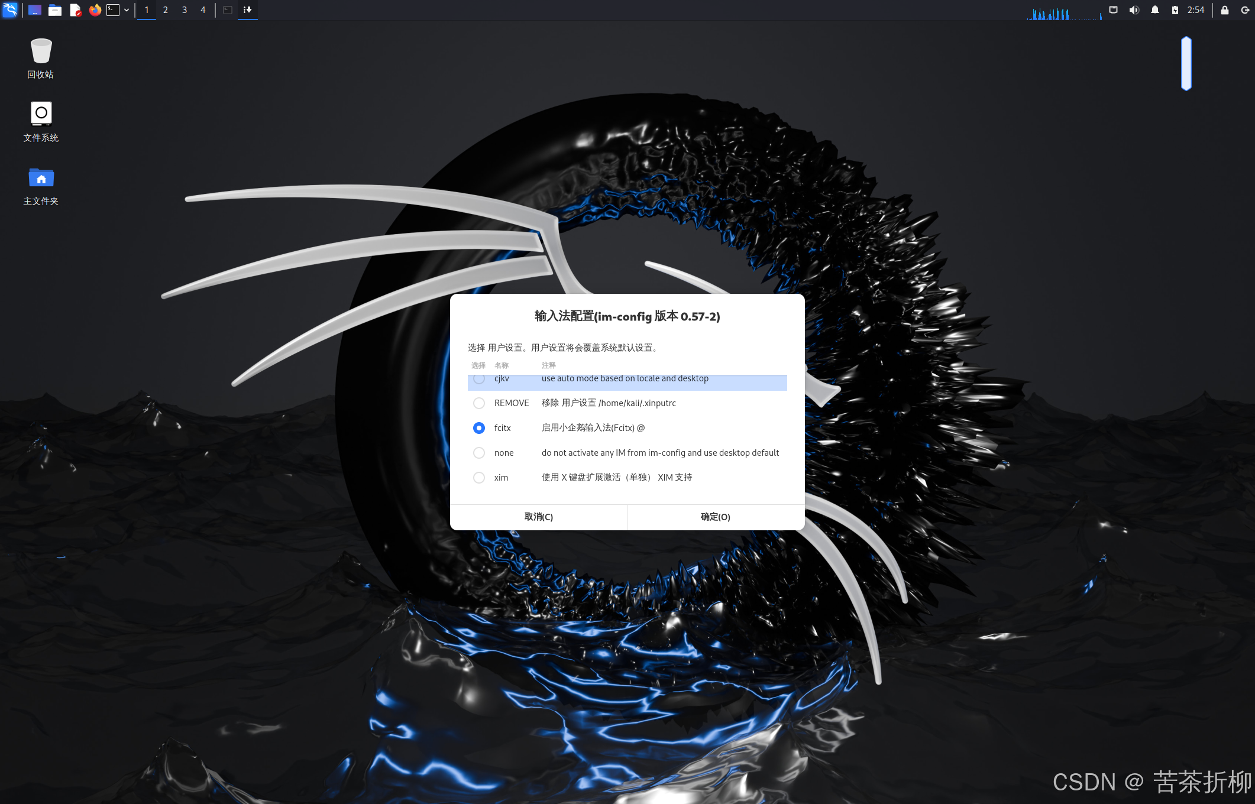
Task: Click 'use auto mode based on locale' text
Action: pos(625,379)
